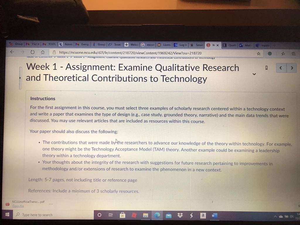Open the browser home page icon

coord(43,52)
